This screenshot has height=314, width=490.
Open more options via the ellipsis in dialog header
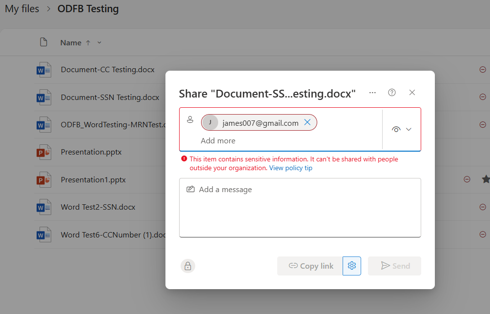click(x=372, y=93)
